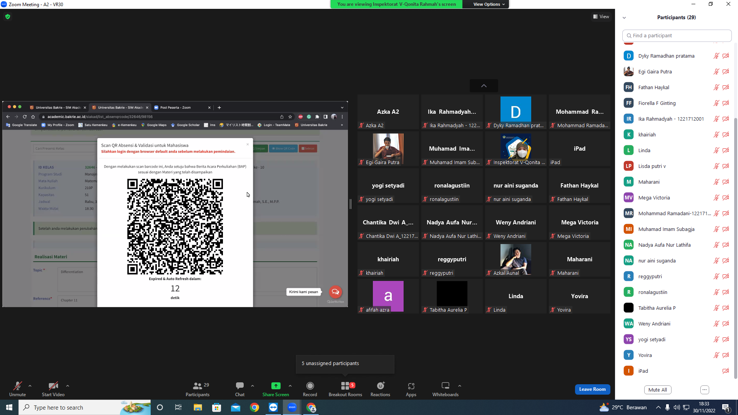
Task: Open the Satu Kemenkeu bookmark
Action: pyautogui.click(x=93, y=125)
